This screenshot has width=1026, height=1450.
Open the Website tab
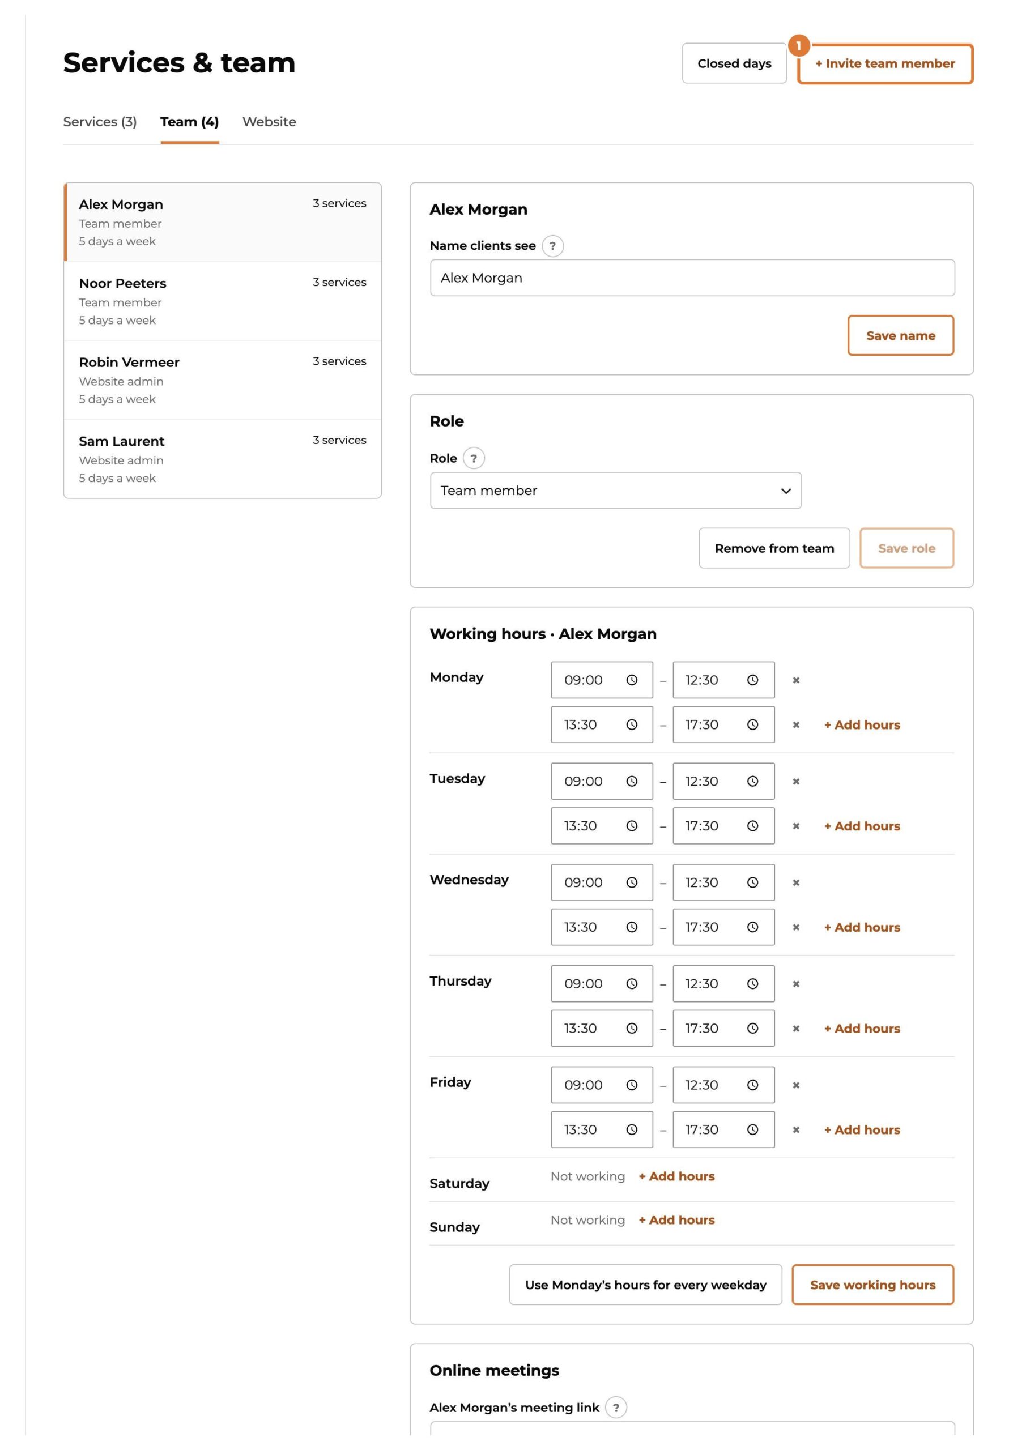(x=269, y=122)
